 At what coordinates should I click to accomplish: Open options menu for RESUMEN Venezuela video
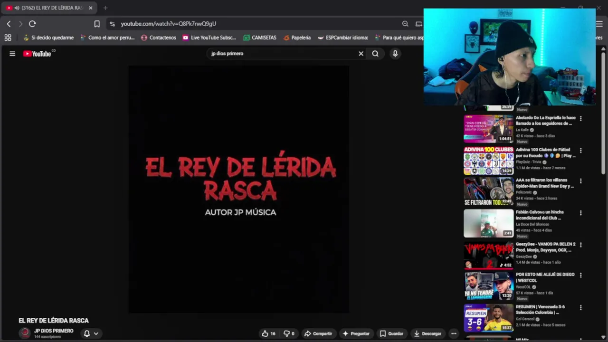pos(580,308)
